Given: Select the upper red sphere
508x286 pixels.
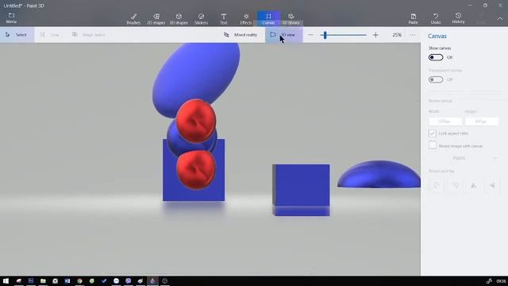Looking at the screenshot, I should coord(196,121).
